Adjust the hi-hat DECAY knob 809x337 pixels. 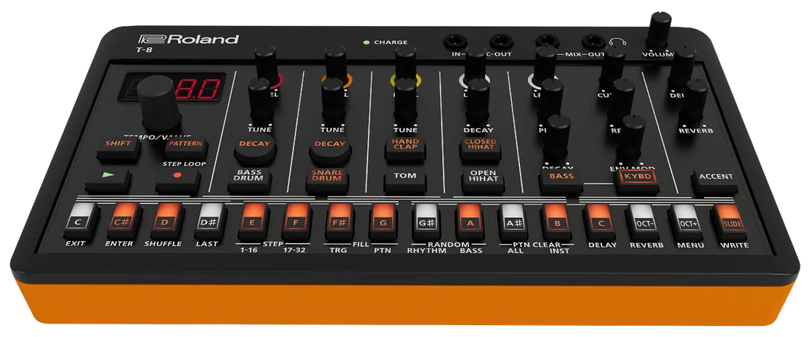click(x=478, y=100)
